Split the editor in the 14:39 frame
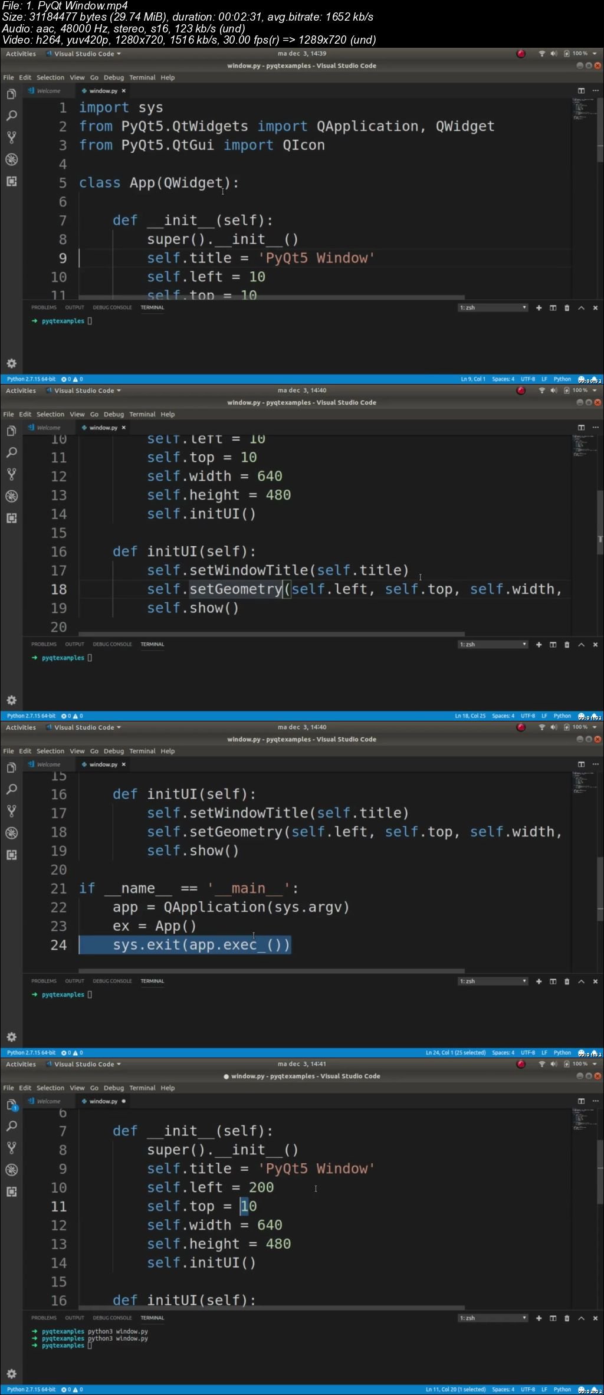Image resolution: width=604 pixels, height=1395 pixels. click(x=581, y=91)
